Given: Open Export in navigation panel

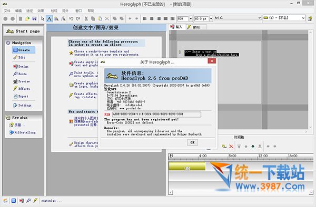Looking at the screenshot, I should tap(21, 96).
